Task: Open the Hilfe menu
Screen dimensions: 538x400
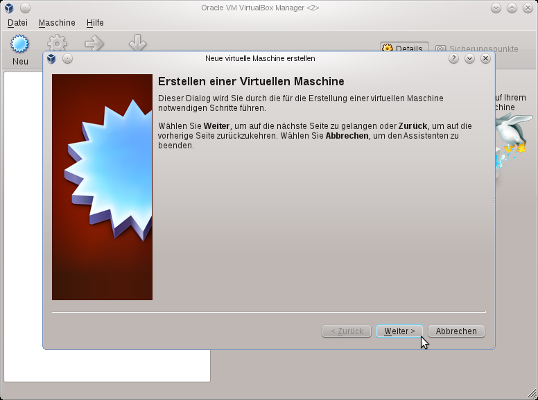Action: click(x=95, y=23)
